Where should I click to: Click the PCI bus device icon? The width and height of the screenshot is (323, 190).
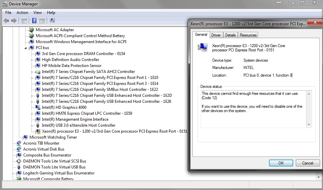[x=31, y=48]
